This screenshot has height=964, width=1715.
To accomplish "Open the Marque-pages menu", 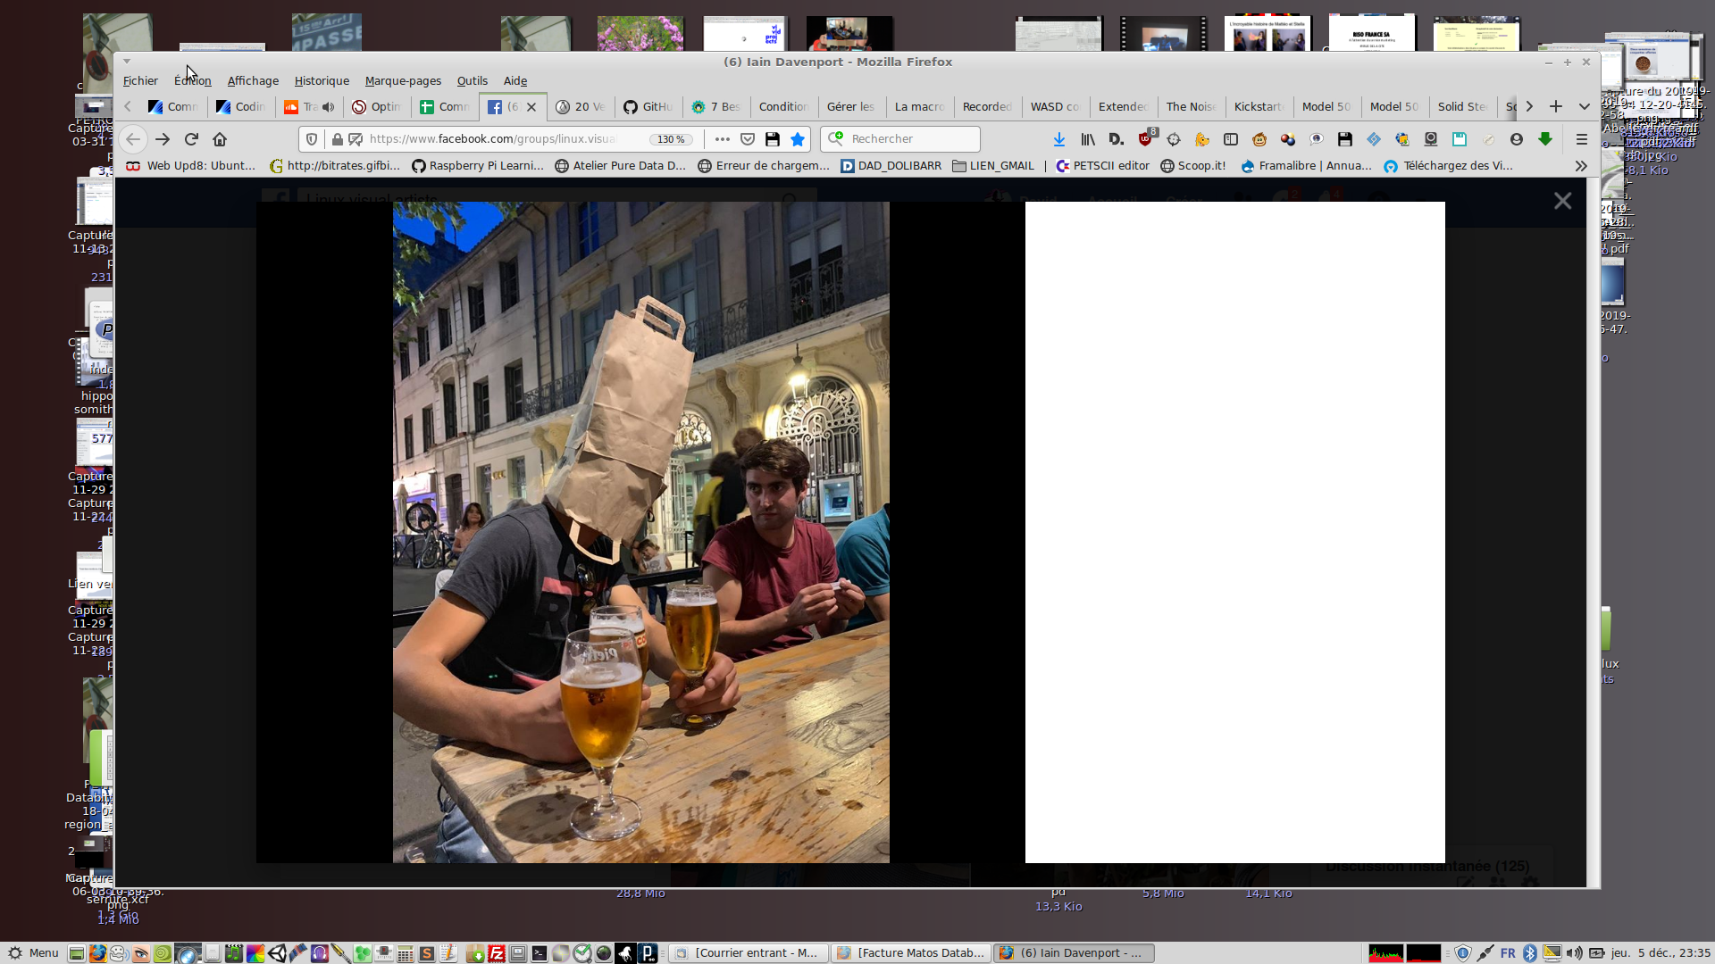I will click(x=403, y=81).
